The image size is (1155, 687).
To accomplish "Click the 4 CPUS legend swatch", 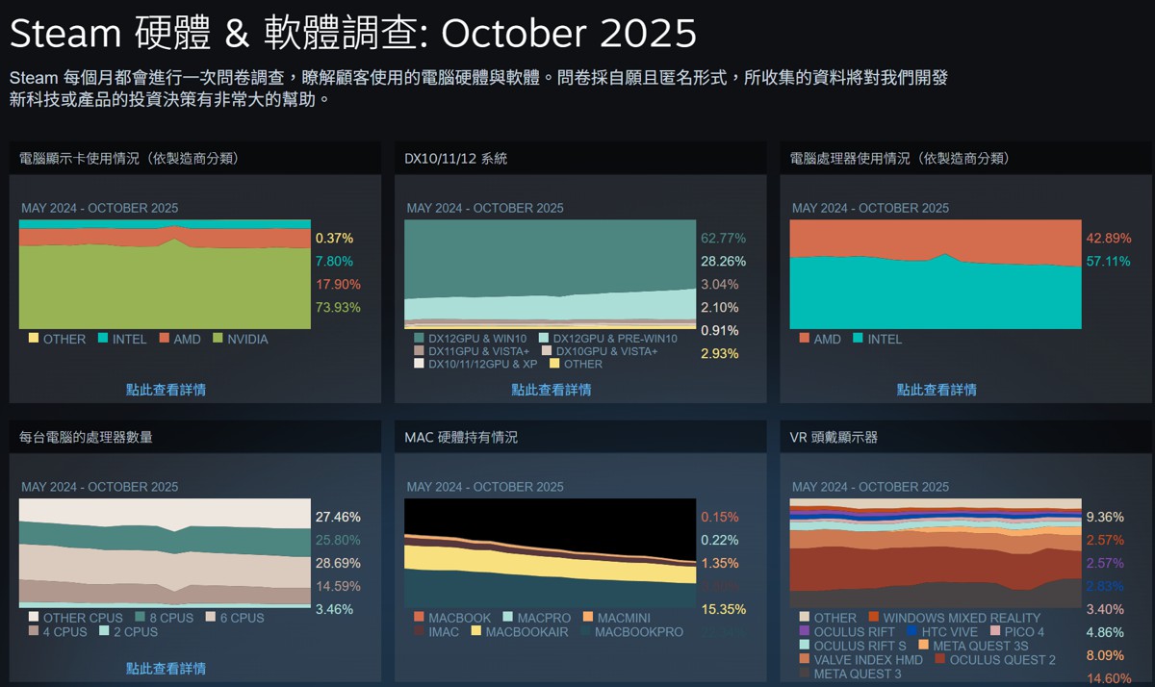I will pos(34,631).
